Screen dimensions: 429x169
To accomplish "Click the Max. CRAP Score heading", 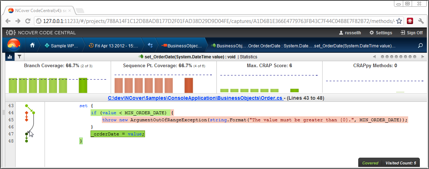I will point(269,65).
